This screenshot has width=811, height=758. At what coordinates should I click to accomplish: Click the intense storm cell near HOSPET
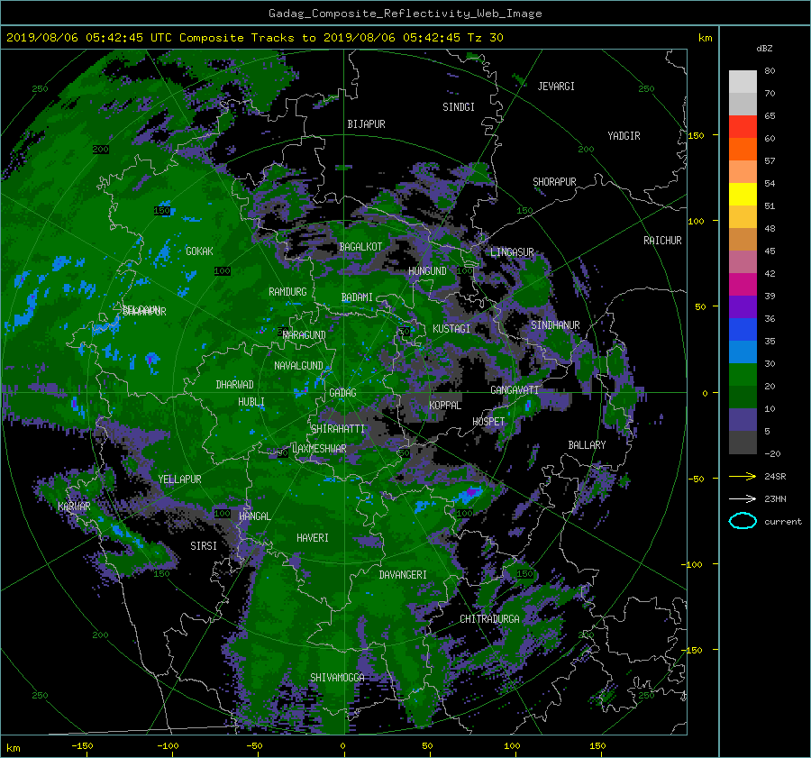coord(470,492)
